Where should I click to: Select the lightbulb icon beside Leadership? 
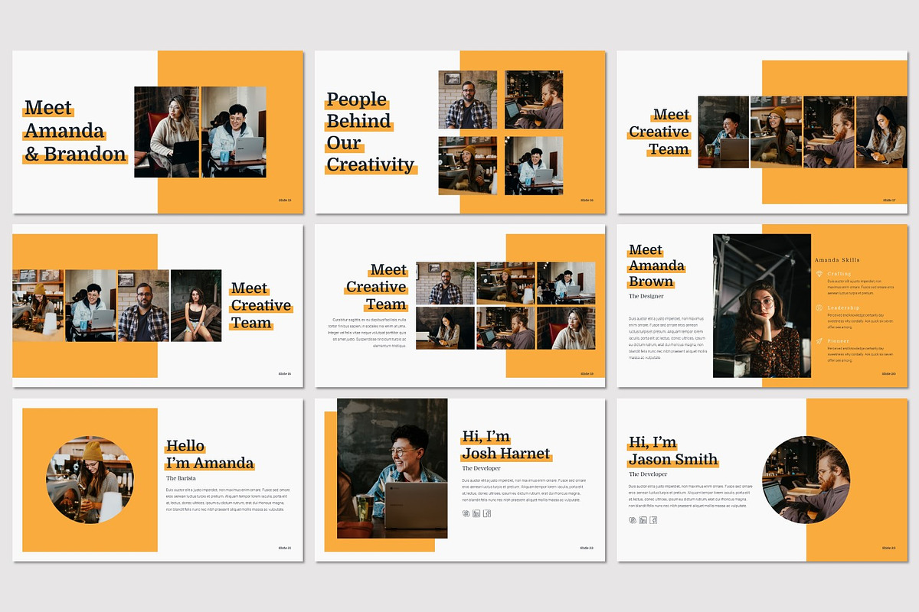coord(819,308)
